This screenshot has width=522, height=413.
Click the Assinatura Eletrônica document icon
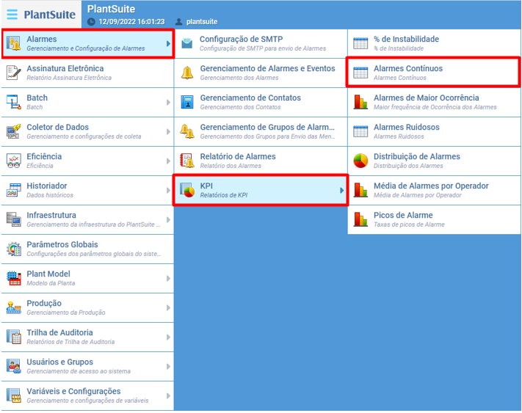(x=14, y=73)
